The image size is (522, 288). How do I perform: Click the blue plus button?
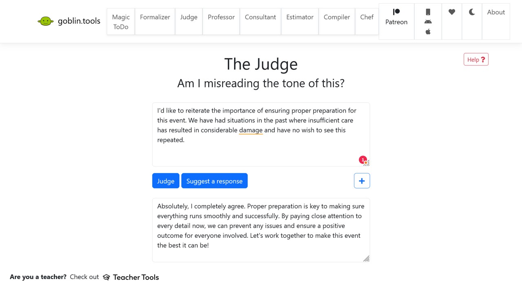(x=362, y=181)
